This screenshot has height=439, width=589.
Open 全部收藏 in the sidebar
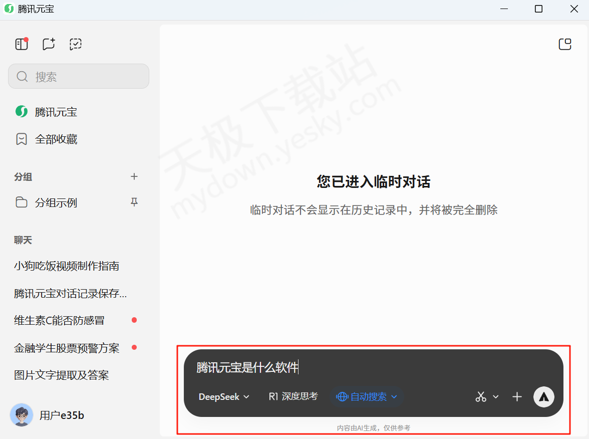(56, 139)
